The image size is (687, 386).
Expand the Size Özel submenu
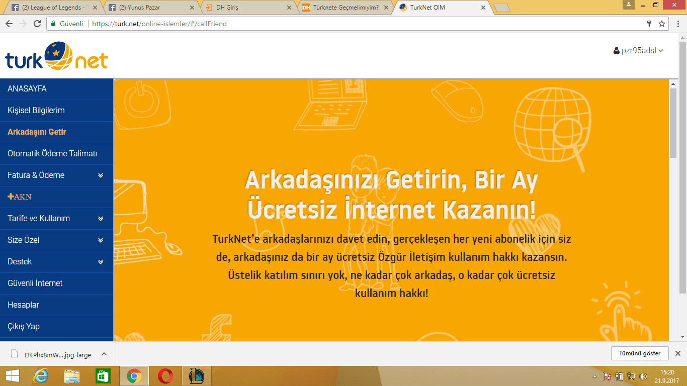coord(101,240)
